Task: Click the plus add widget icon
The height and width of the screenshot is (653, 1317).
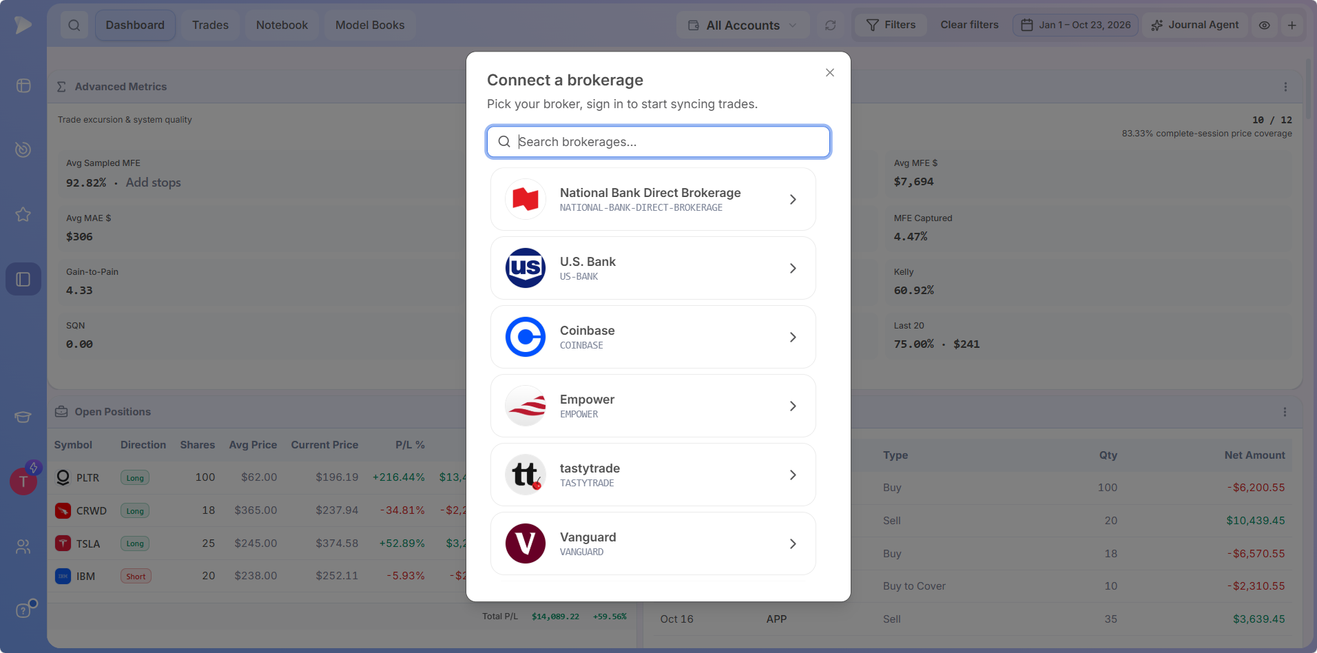Action: click(x=1292, y=25)
